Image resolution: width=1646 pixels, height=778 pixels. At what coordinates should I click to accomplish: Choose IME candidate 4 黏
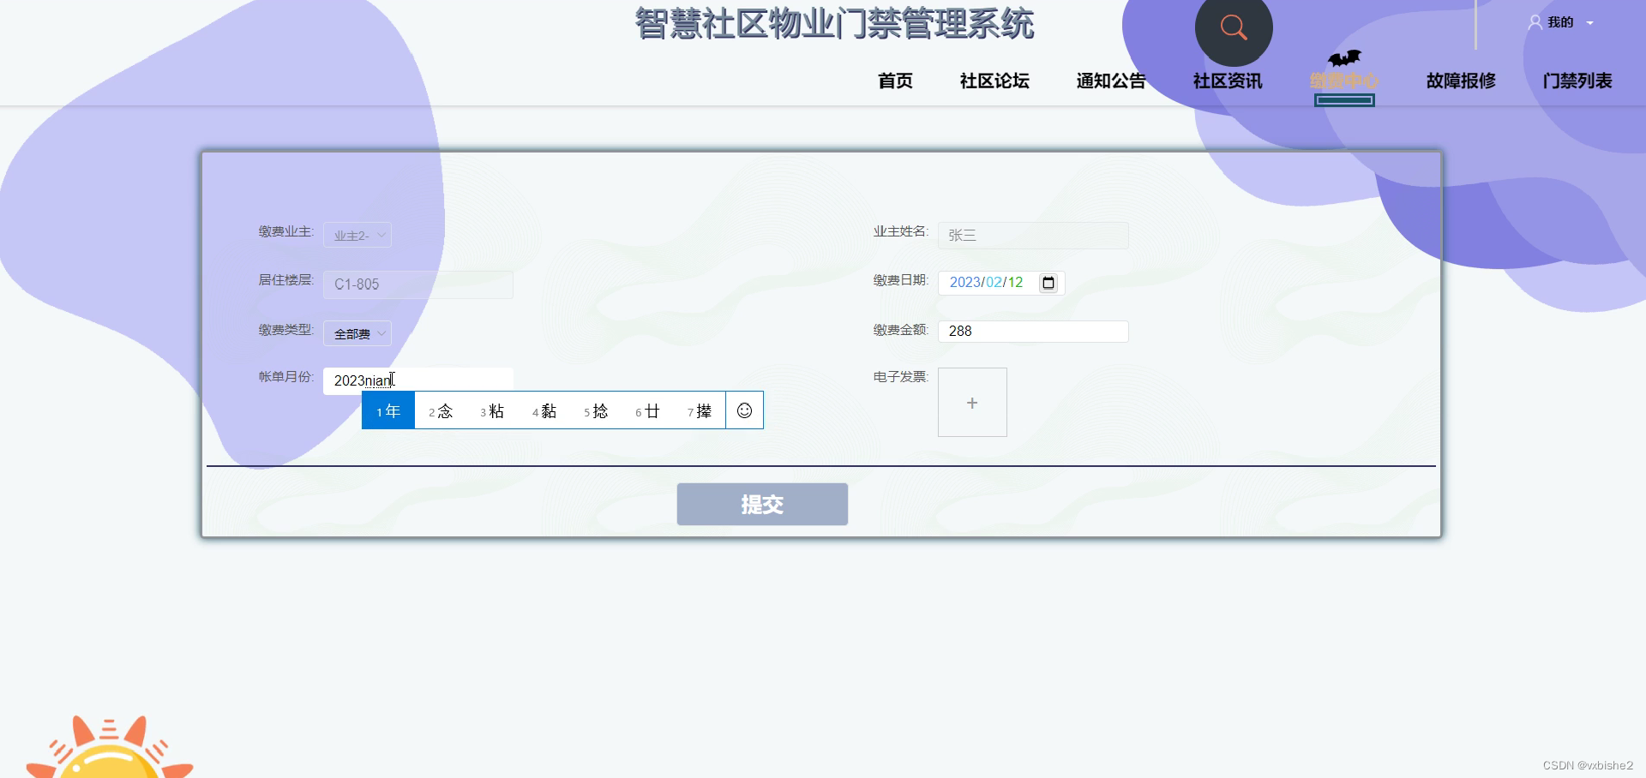[544, 411]
